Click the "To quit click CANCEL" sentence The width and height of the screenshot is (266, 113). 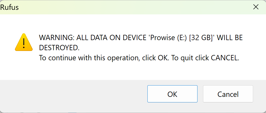(x=205, y=58)
